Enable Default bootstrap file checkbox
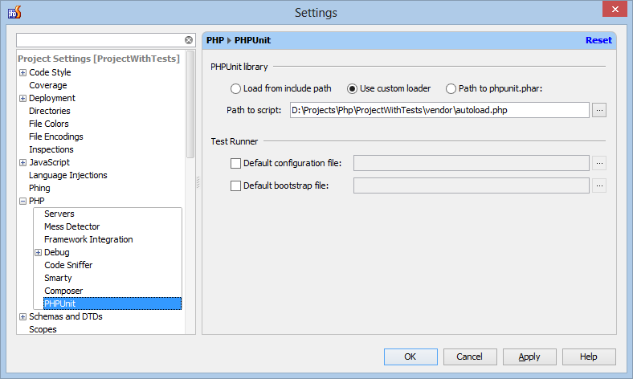 click(x=235, y=185)
